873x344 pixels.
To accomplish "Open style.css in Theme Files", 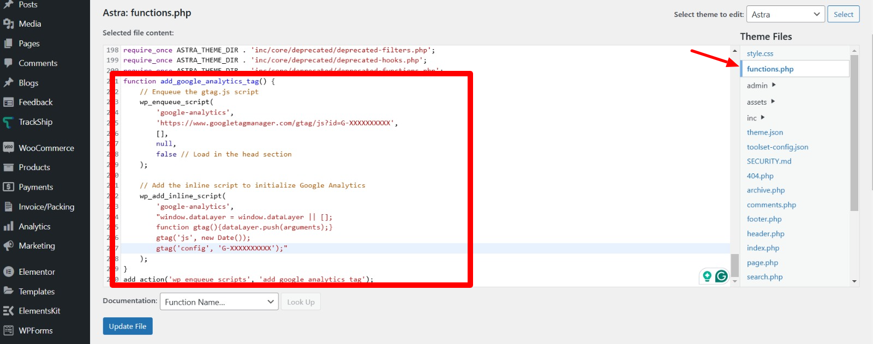I will tap(760, 53).
